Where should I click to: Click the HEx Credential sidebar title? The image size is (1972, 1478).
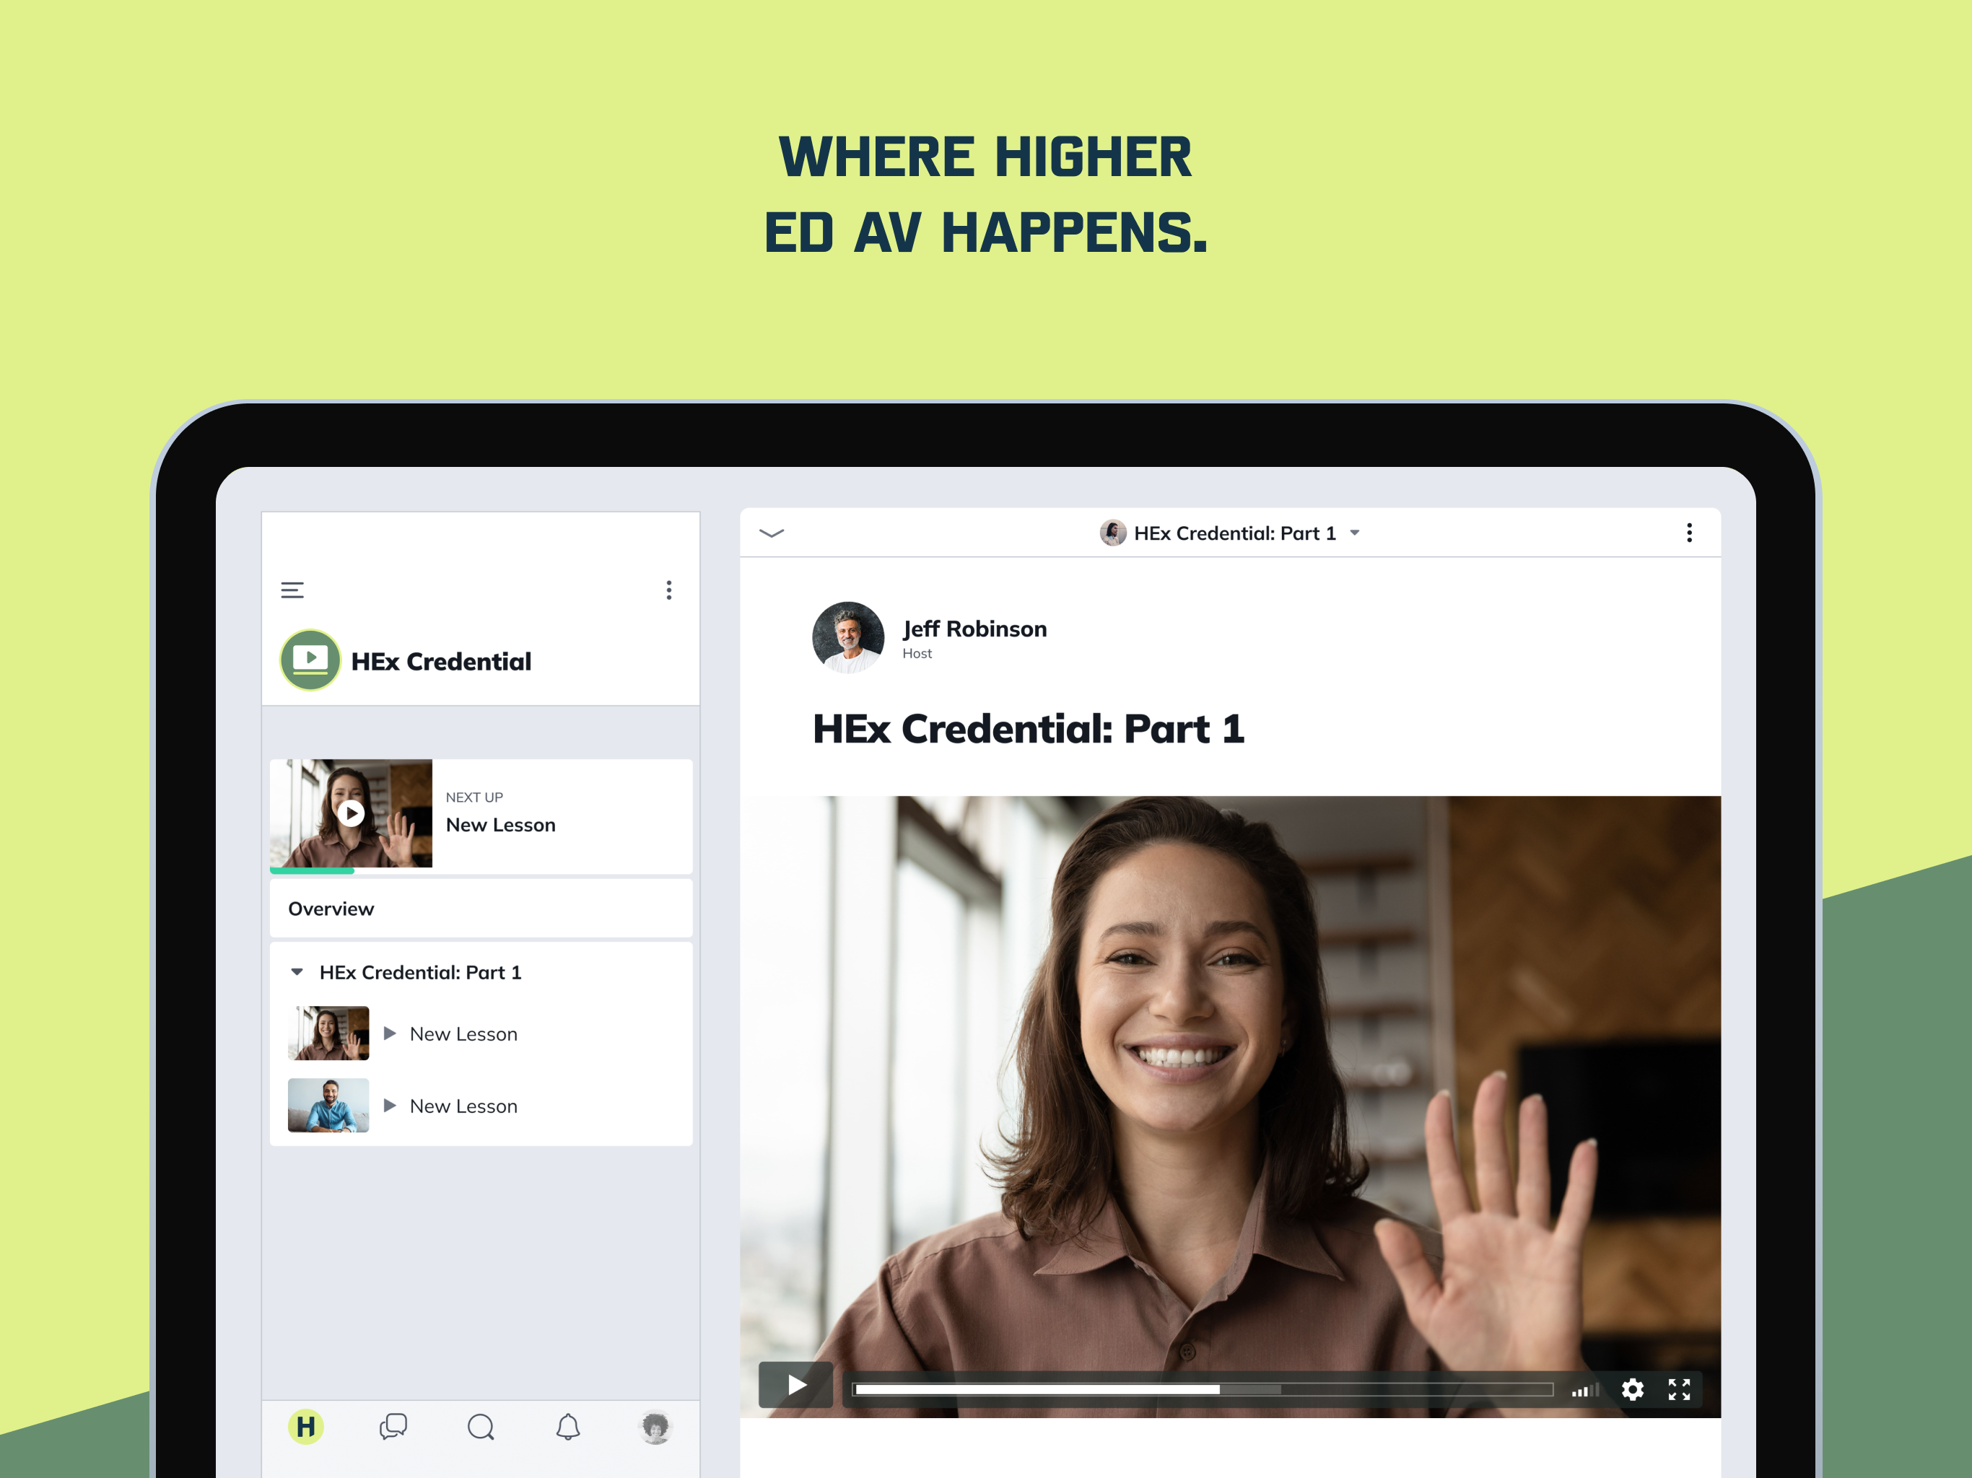pyautogui.click(x=441, y=662)
